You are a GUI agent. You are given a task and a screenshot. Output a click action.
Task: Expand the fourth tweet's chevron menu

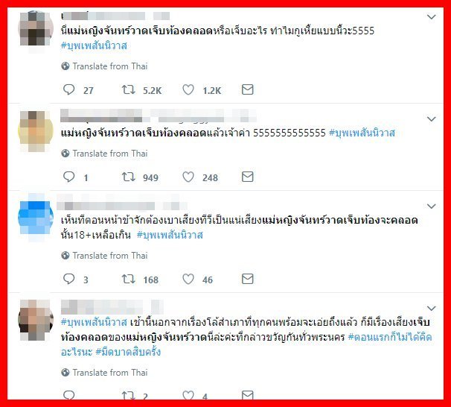[431, 308]
